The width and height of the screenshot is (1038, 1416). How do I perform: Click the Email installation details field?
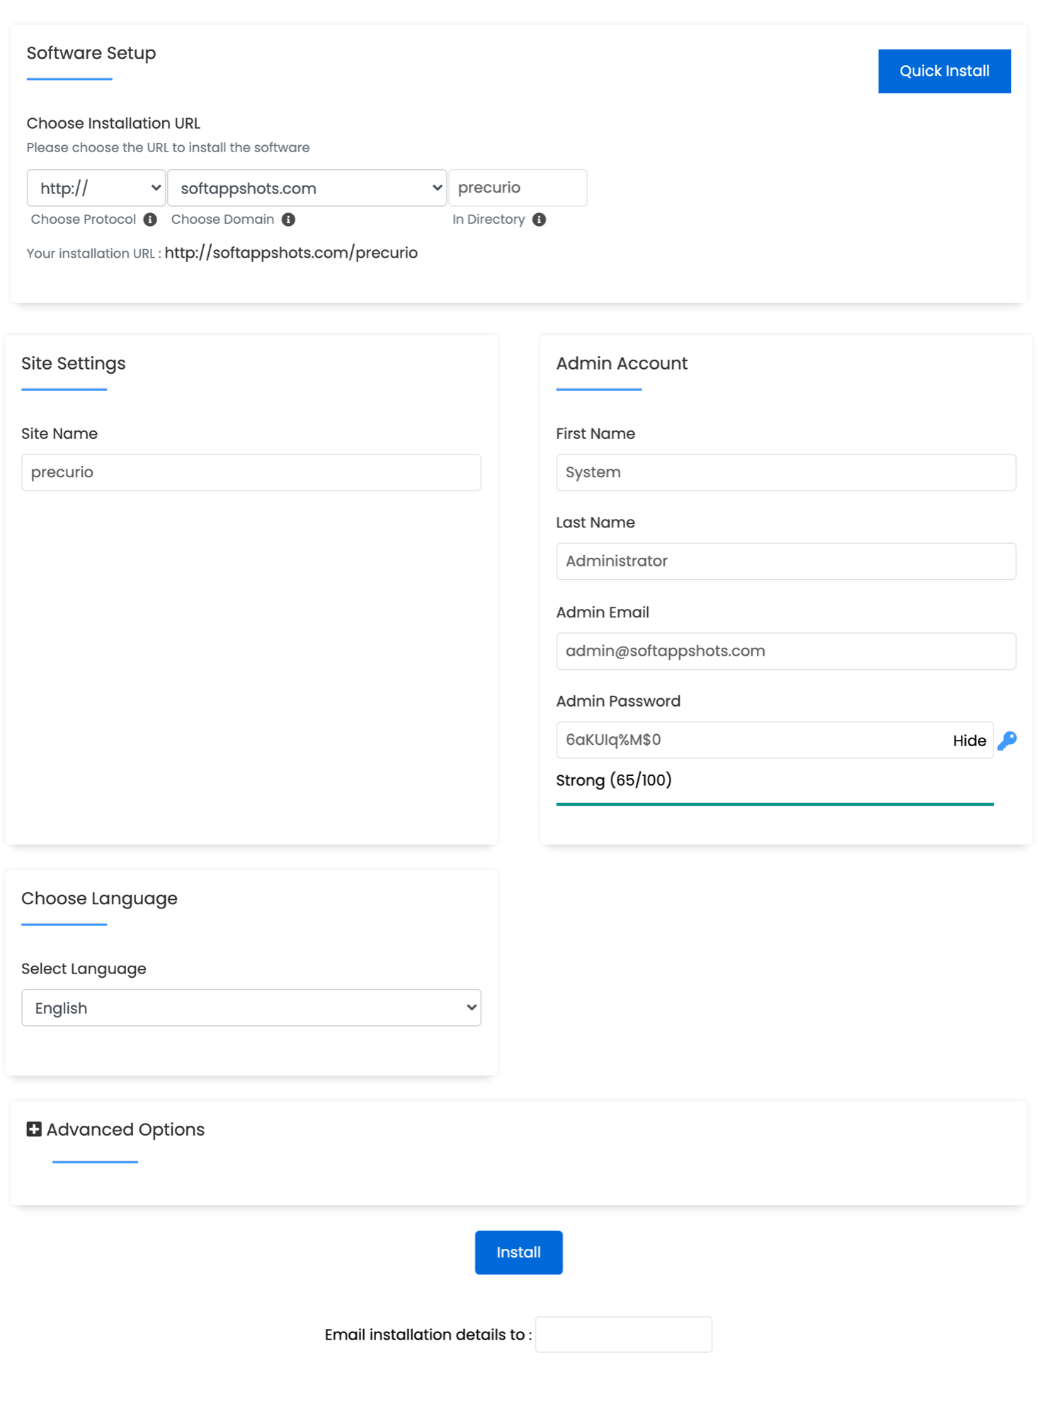(624, 1335)
